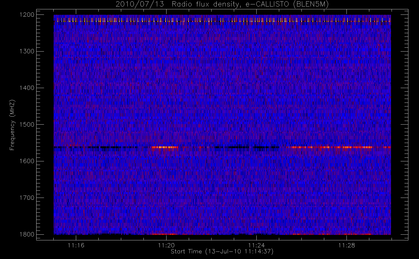This screenshot has width=419, height=259.
Task: Click the 11:28 time tick label
Action: [x=346, y=245]
